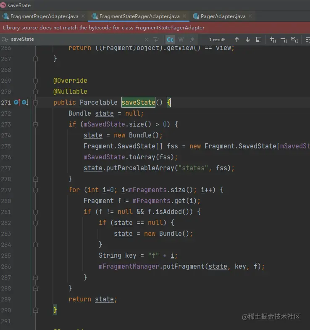310x330 pixels.
Task: Collapse the if block fold at line 281
Action: [36, 212]
